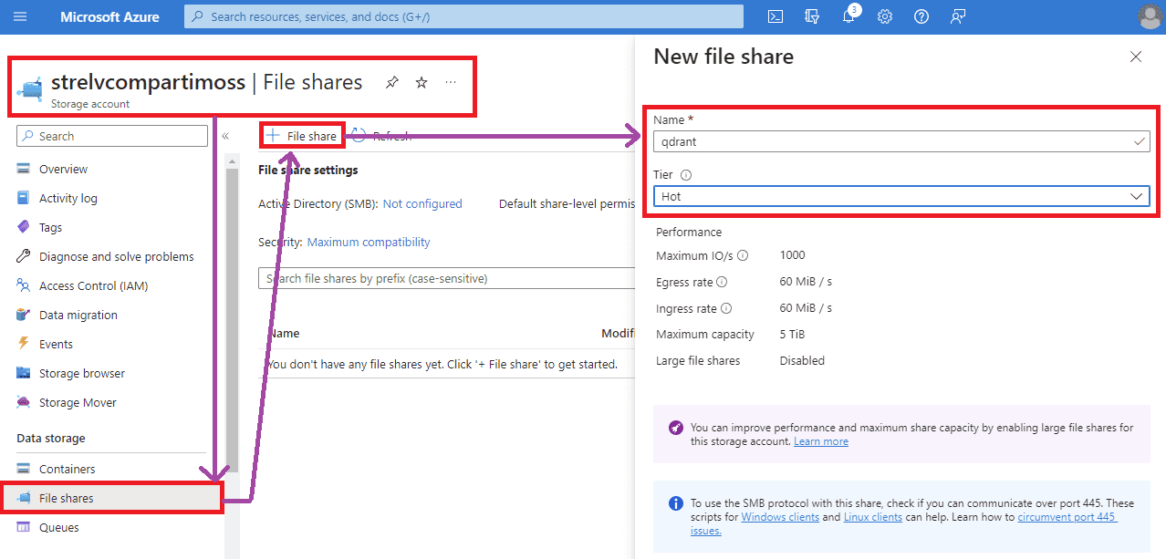Click the Storage browser icon

(x=24, y=374)
